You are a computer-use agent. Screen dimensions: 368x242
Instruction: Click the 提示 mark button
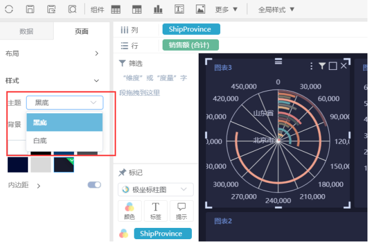(181, 211)
